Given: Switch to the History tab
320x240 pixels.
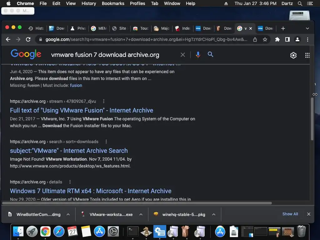Looking at the screenshot, I should tap(36, 28).
